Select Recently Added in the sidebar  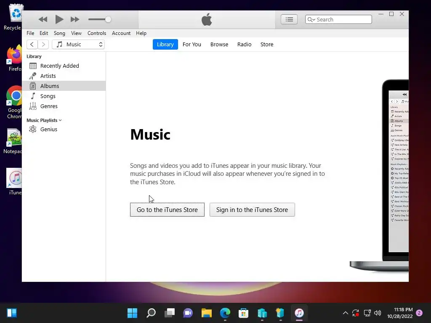click(64, 66)
